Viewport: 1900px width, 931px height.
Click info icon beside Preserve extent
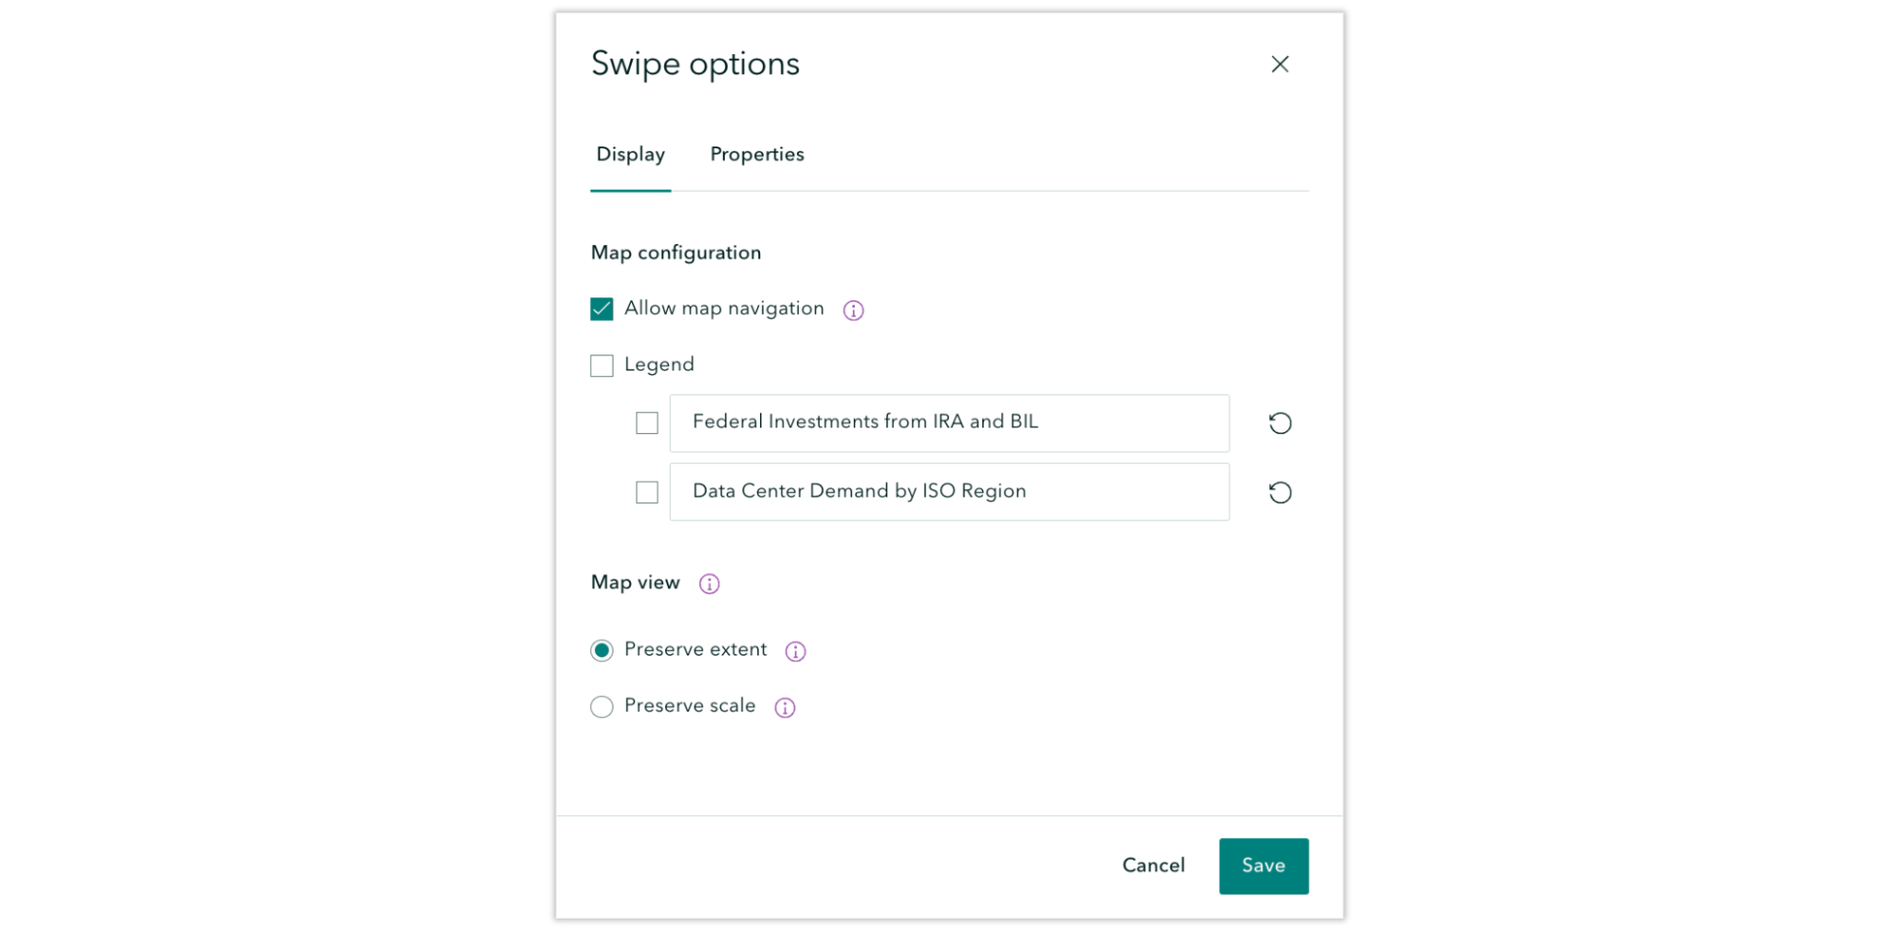[795, 652]
